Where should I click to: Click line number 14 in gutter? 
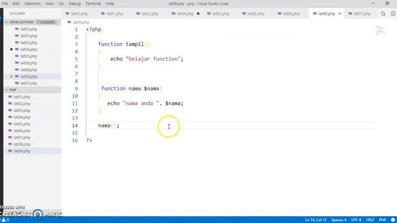click(x=75, y=126)
